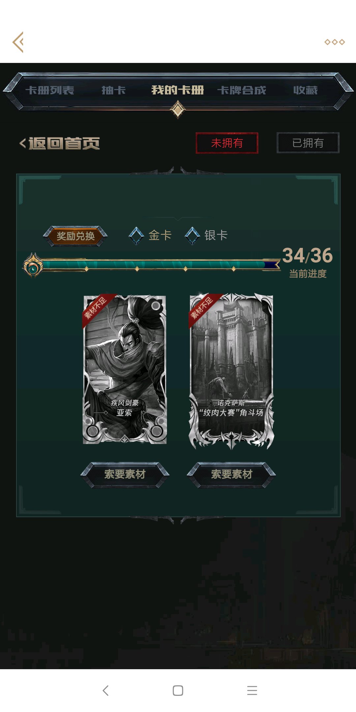Image resolution: width=356 pixels, height=712 pixels.
Task: Toggle the 未拥有 filter
Action: tap(227, 143)
